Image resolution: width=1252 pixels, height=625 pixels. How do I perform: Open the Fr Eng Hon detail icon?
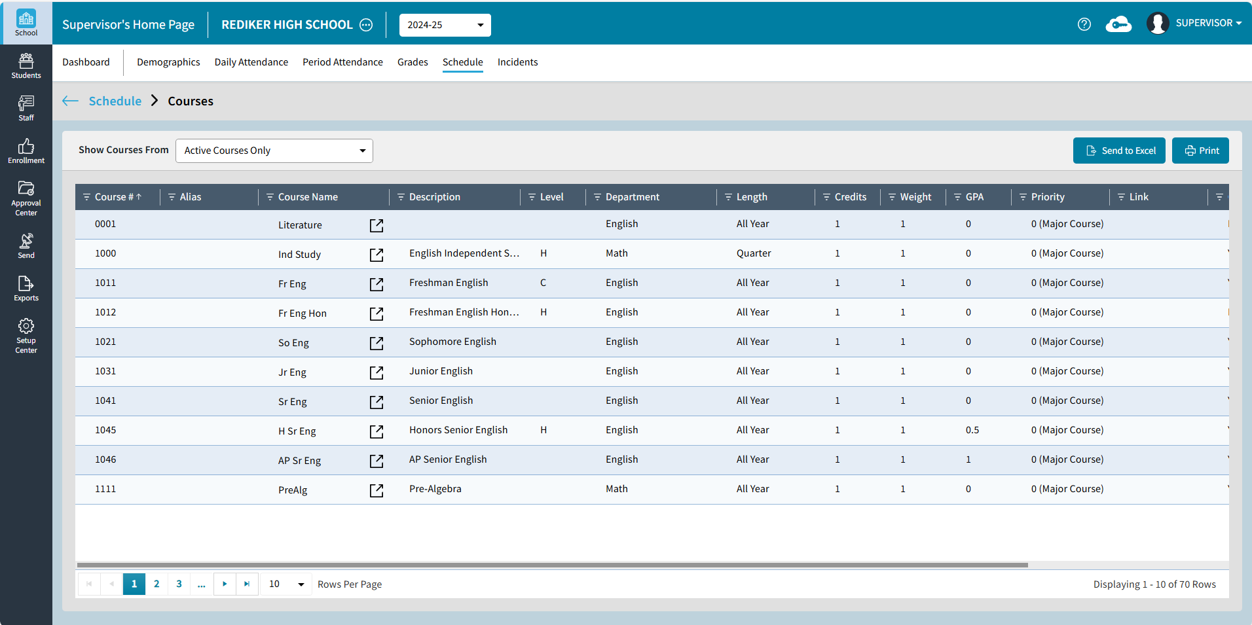tap(377, 313)
